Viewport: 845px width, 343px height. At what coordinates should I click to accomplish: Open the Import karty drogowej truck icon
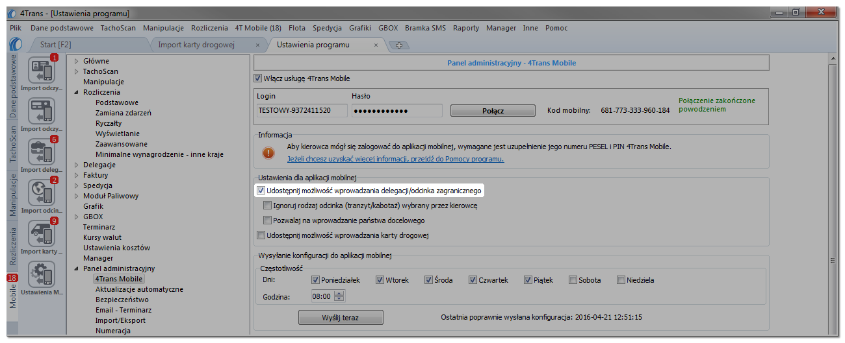pos(42,233)
